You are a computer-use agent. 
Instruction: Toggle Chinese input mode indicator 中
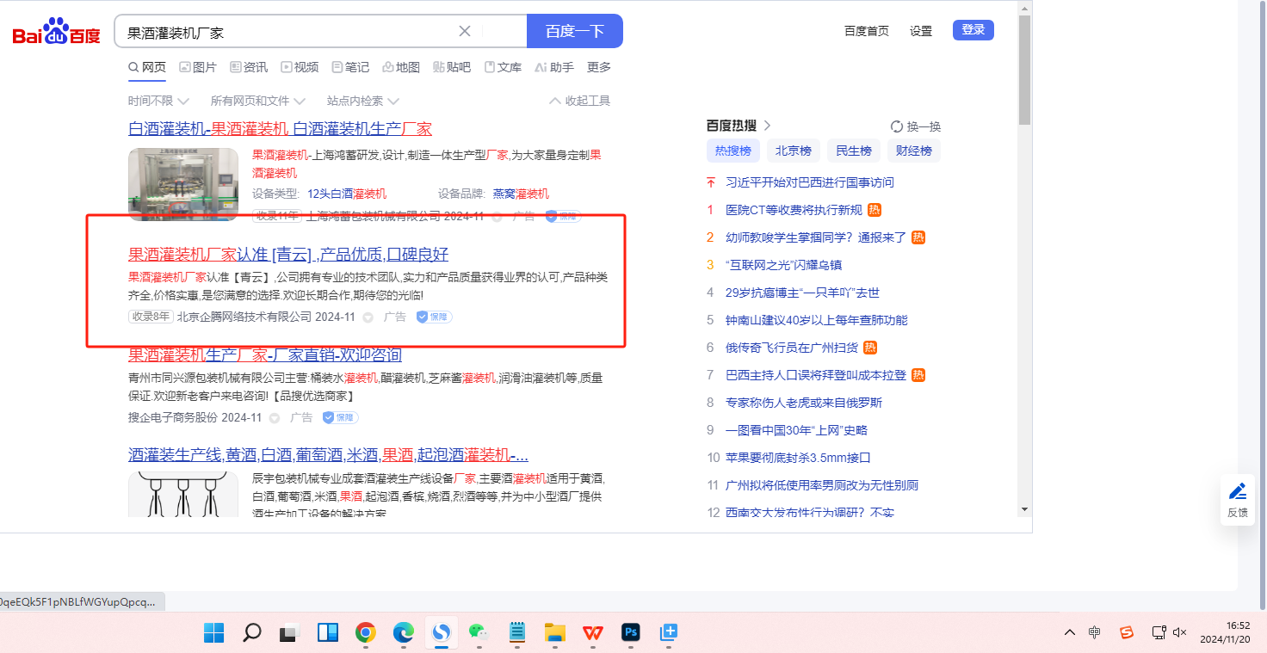point(1094,632)
